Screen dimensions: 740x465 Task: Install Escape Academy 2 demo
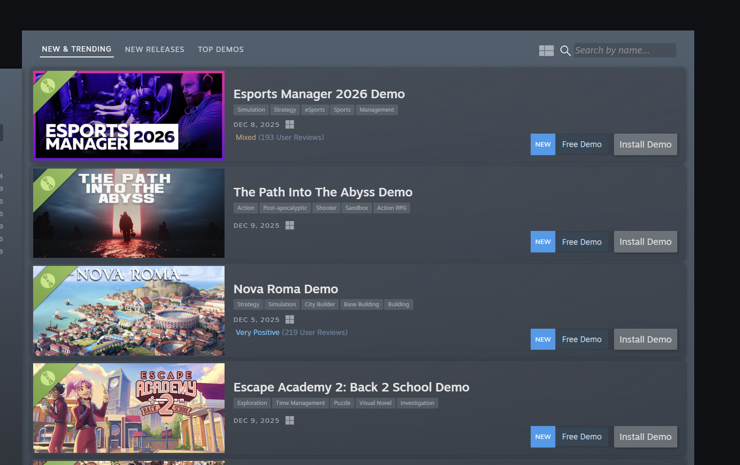[x=645, y=437]
